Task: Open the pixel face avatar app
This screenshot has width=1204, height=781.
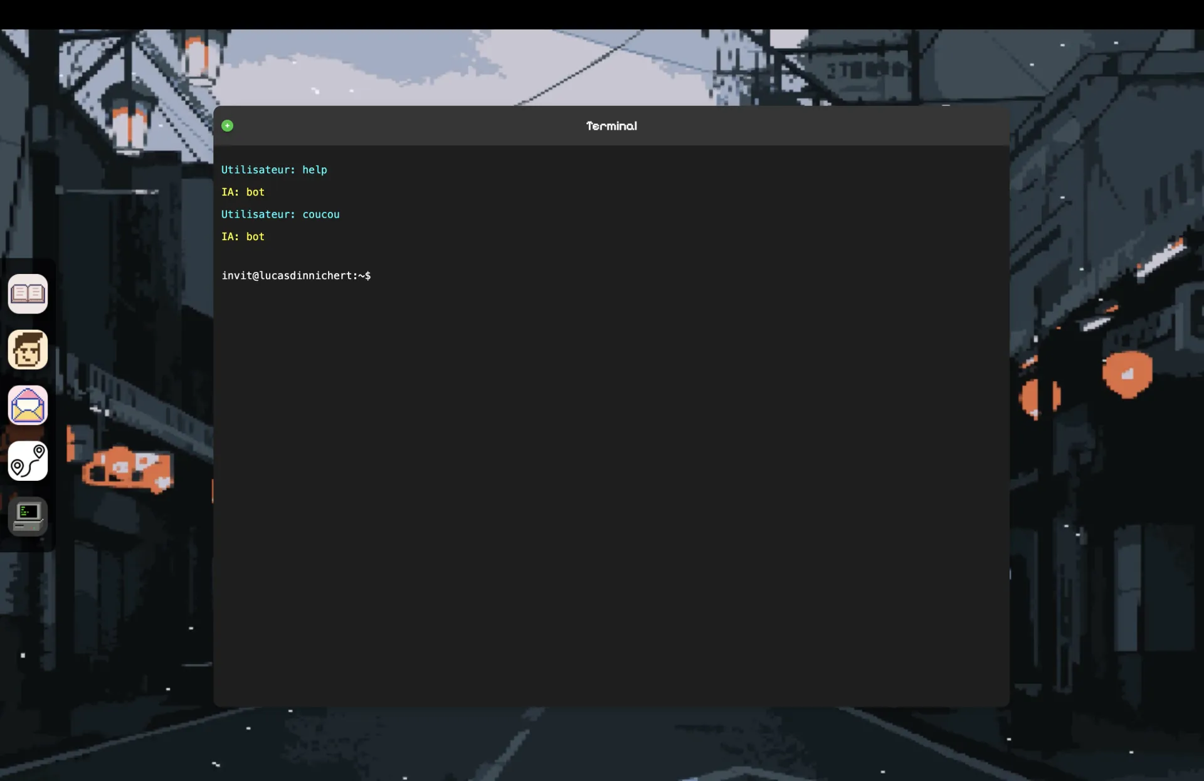Action: click(x=28, y=349)
